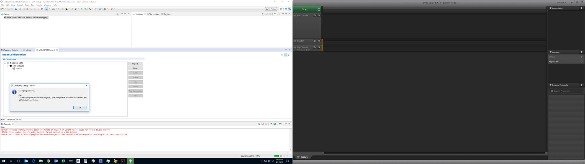Open Async Serial analyzer settings gear
585x164 pixels.
click(x=581, y=62)
